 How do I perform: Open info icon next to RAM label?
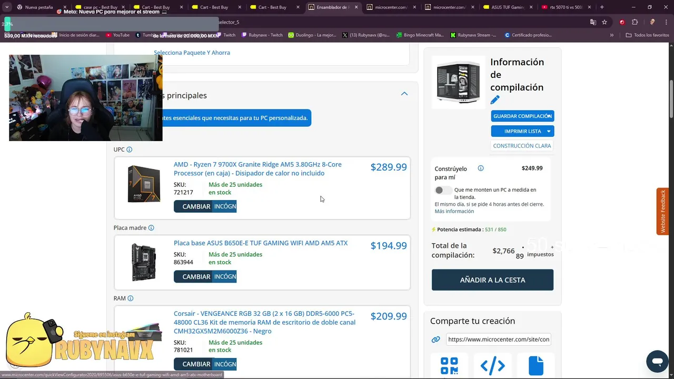point(131,298)
